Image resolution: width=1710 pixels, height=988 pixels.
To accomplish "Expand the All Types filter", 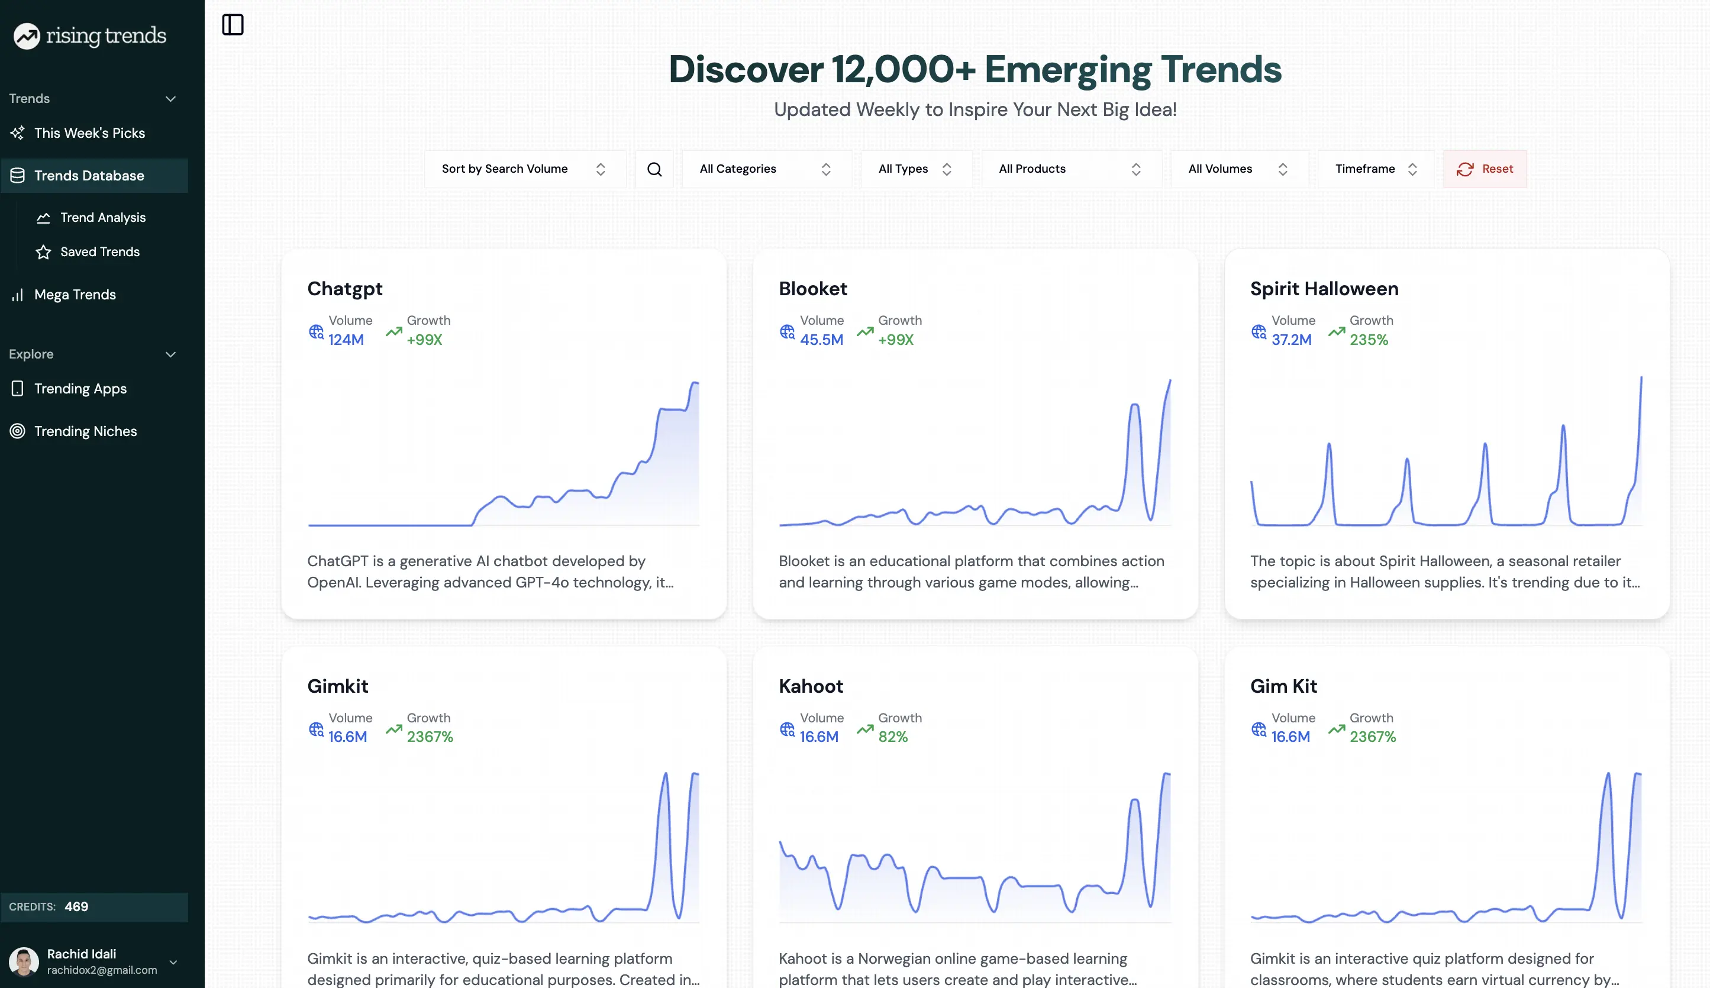I will 915,168.
